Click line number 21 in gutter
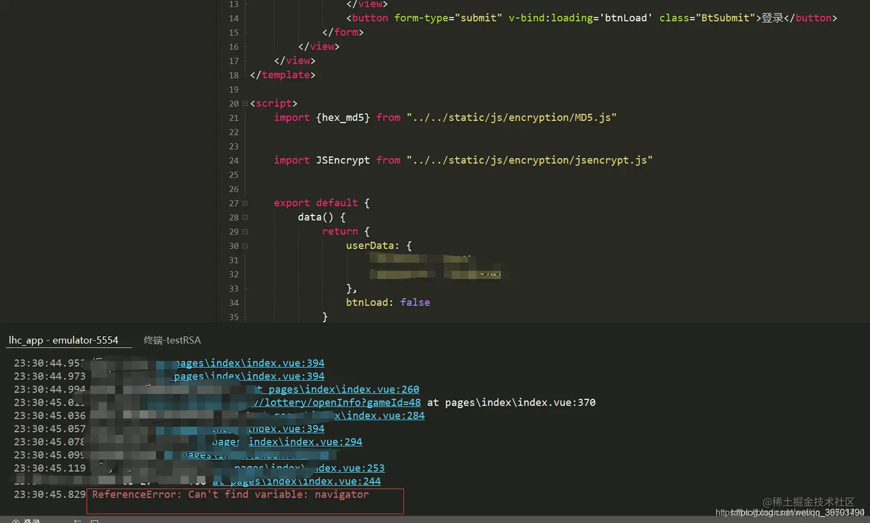Viewport: 870px width, 523px height. click(234, 118)
